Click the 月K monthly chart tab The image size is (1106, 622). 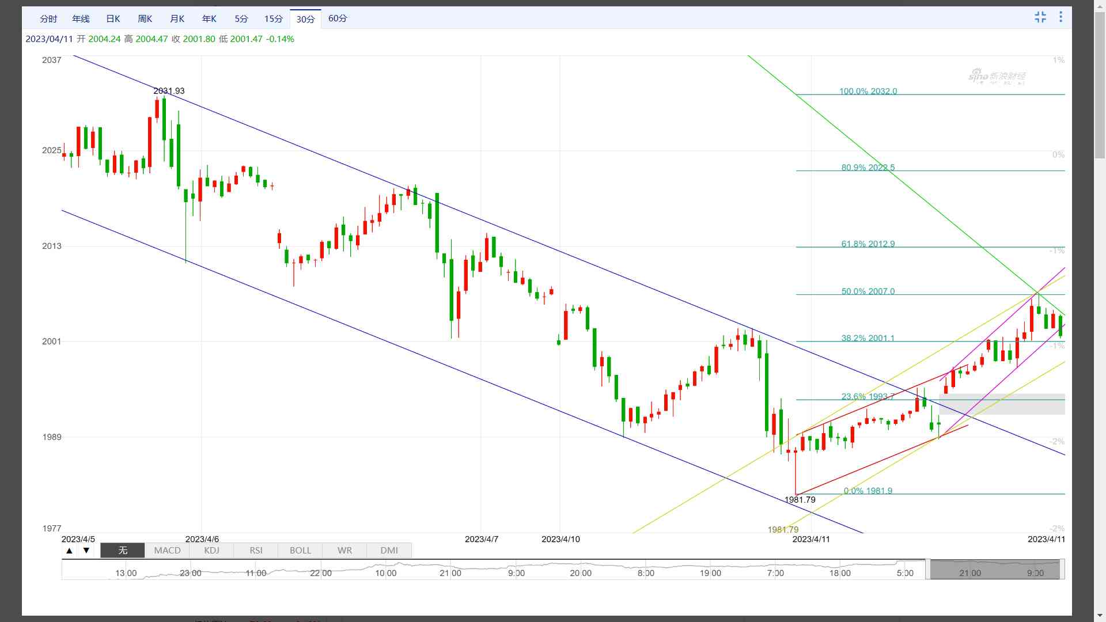click(x=177, y=19)
